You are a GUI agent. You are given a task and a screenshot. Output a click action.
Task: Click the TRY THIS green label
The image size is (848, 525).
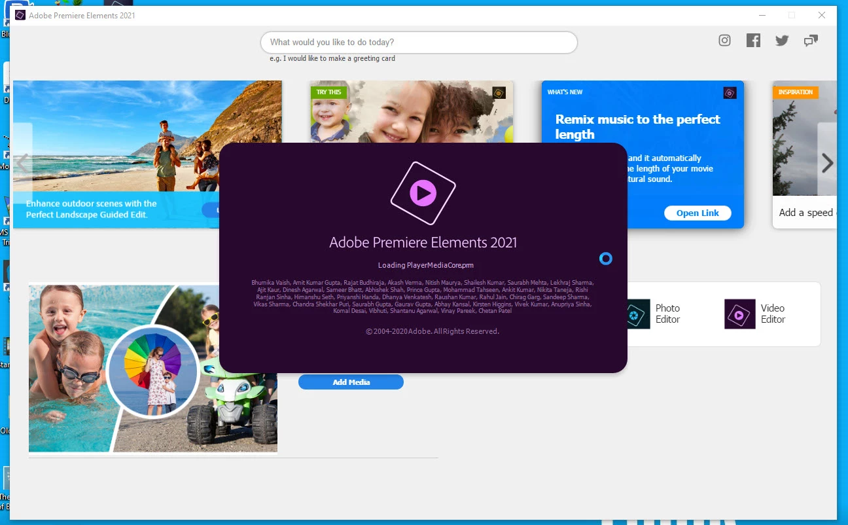328,92
